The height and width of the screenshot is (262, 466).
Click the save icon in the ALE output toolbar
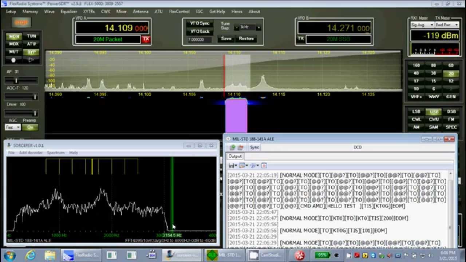231,166
